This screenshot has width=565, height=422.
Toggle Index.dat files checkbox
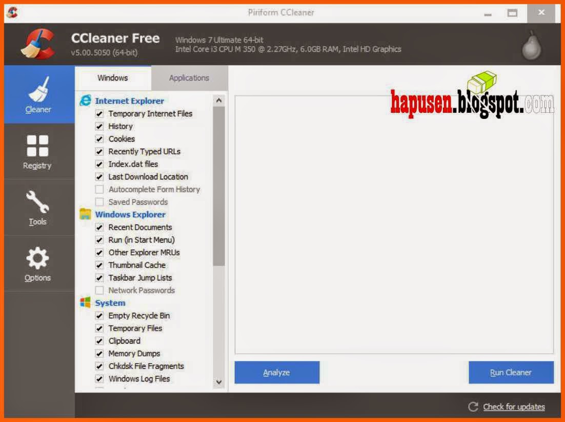99,164
